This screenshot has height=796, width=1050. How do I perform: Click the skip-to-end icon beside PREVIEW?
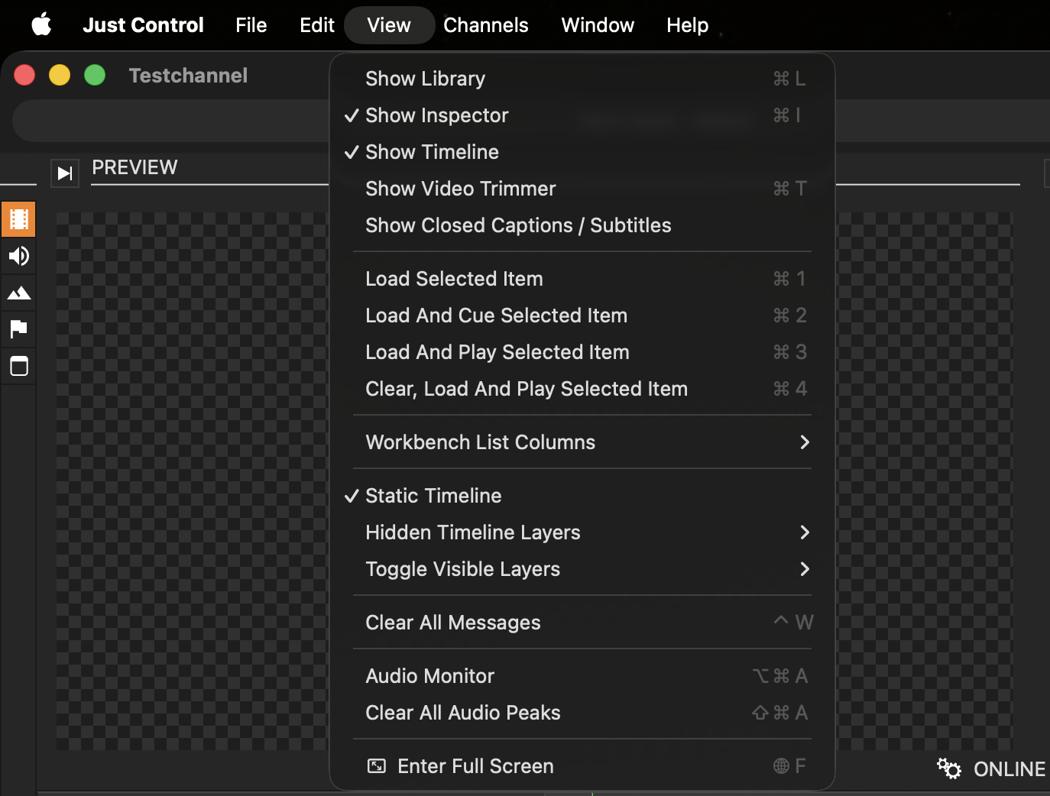coord(65,173)
